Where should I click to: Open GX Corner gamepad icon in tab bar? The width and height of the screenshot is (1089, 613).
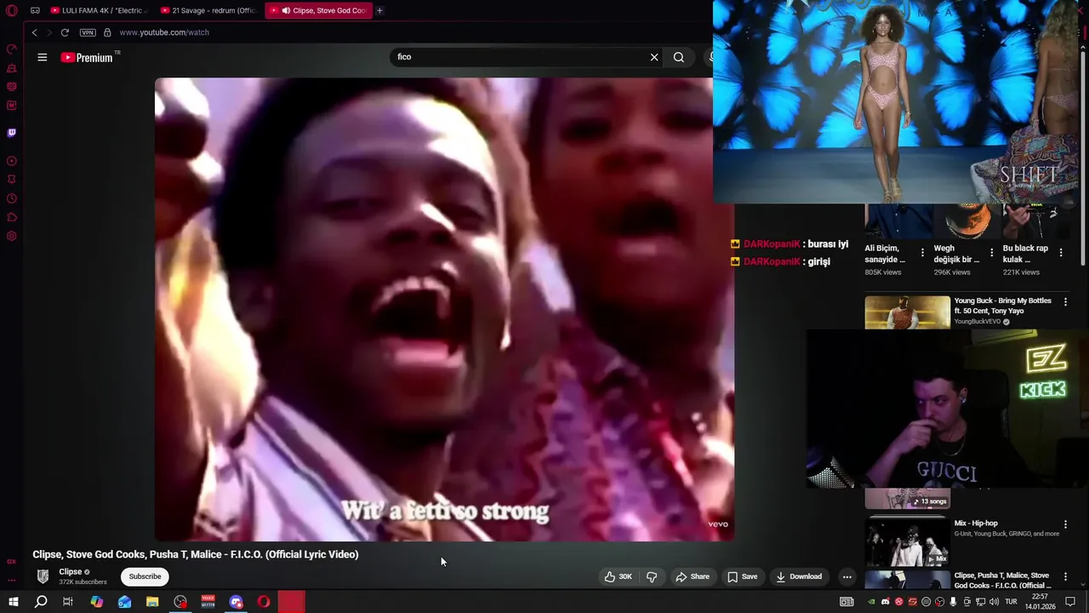click(x=35, y=11)
